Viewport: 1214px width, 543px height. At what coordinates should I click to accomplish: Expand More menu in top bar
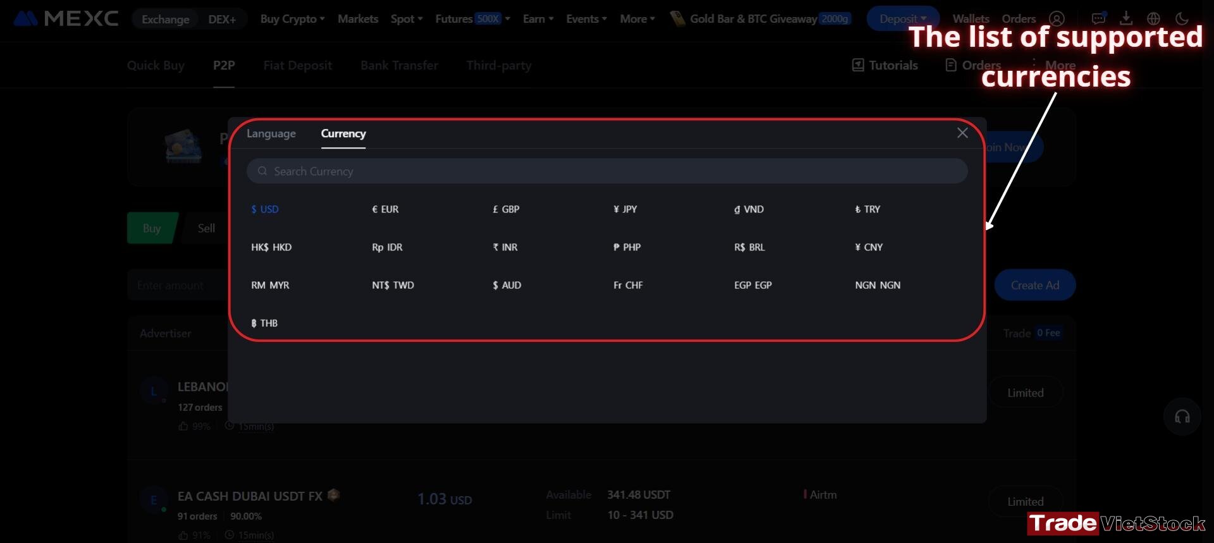click(637, 19)
